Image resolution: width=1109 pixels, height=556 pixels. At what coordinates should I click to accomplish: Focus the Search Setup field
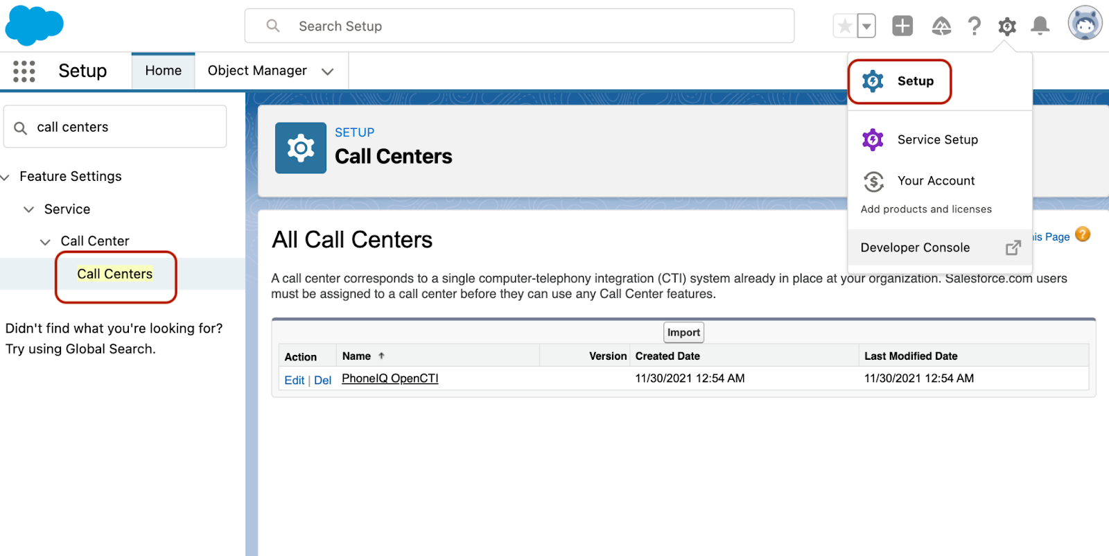[519, 26]
